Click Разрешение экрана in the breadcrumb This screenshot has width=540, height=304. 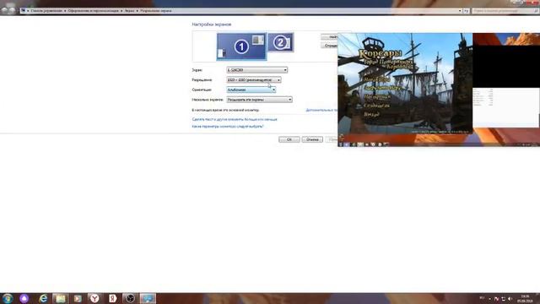tap(155, 11)
